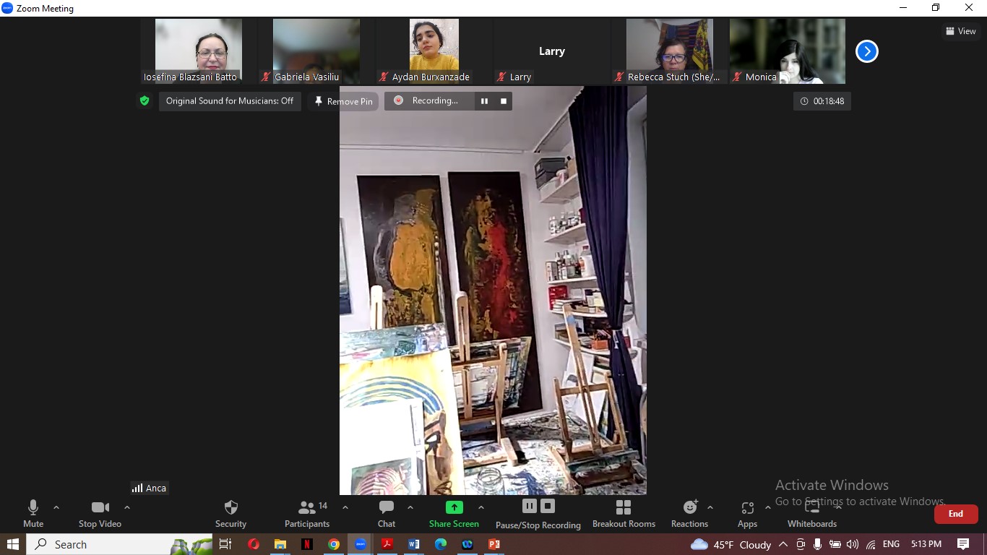Open the weather widget showing 45°F Cloudy
Viewport: 987px width, 555px height.
pyautogui.click(x=731, y=544)
